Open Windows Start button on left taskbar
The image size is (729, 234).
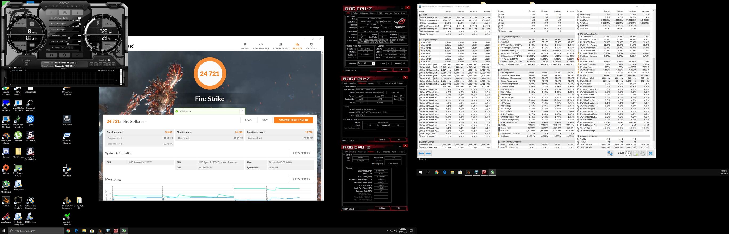pyautogui.click(x=4, y=231)
